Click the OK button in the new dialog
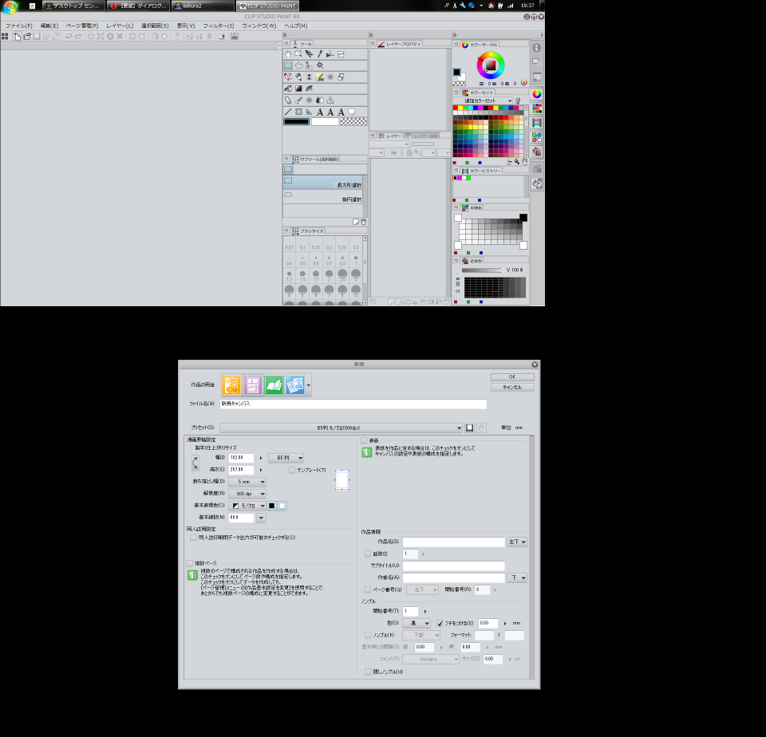 512,377
